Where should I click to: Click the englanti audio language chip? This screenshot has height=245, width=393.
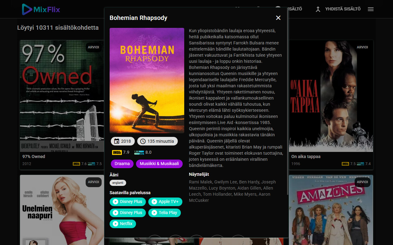pyautogui.click(x=118, y=183)
